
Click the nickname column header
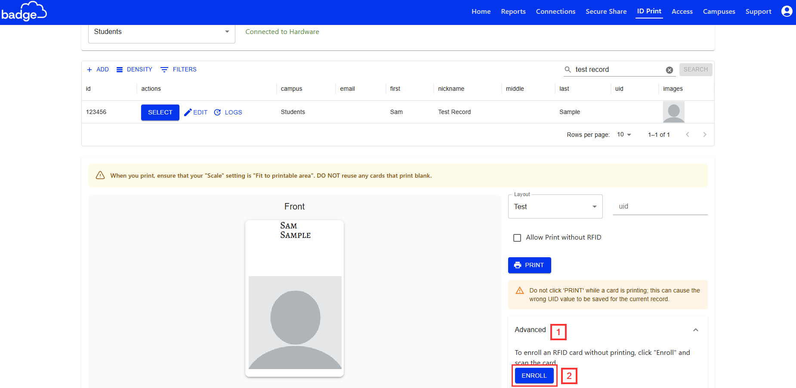click(x=451, y=89)
